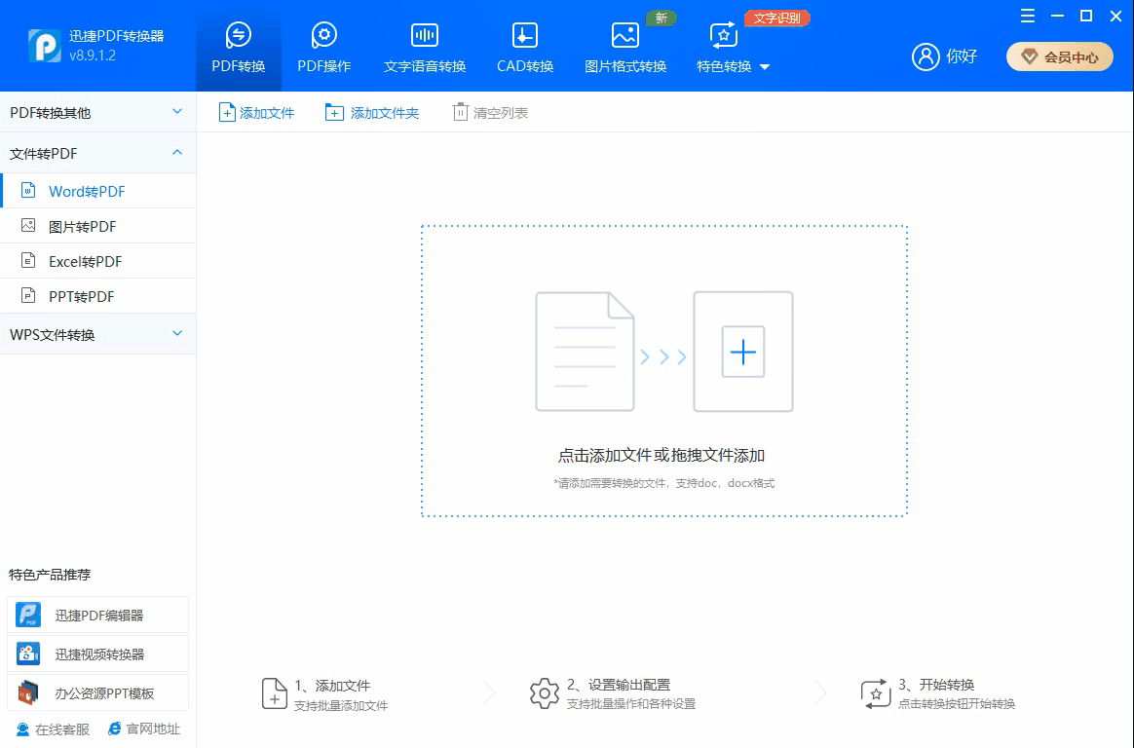The height and width of the screenshot is (748, 1134).
Task: Click the plus box in the drop zone
Action: [x=742, y=352]
